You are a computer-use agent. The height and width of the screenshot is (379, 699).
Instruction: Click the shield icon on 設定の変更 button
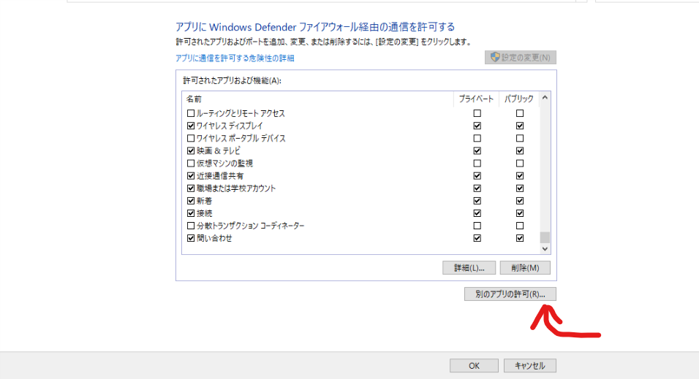(x=495, y=57)
